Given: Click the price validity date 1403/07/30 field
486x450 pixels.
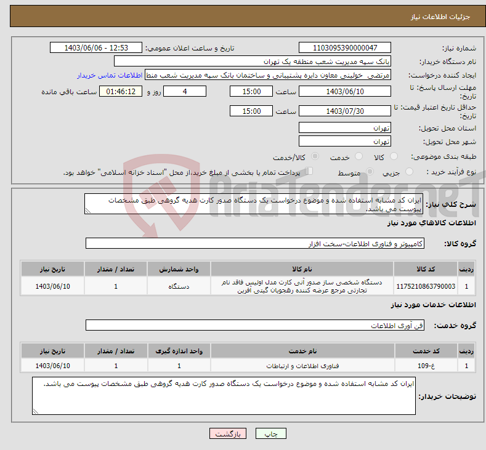Looking at the screenshot, I should click(345, 111).
